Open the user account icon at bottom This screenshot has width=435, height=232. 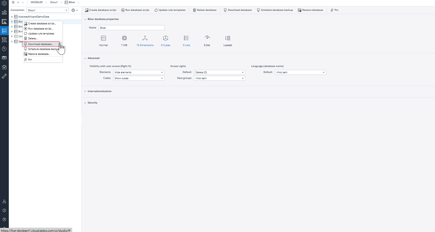4,201
